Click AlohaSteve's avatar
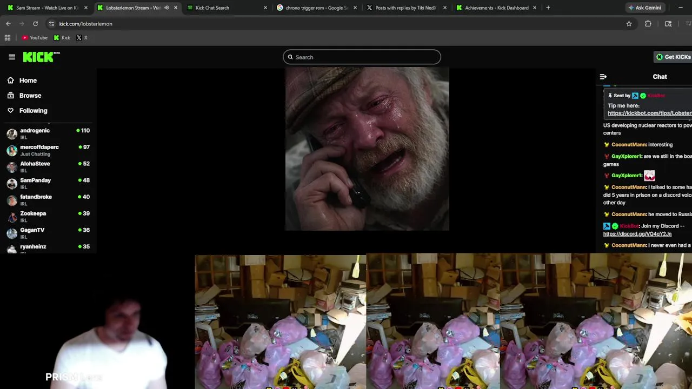The width and height of the screenshot is (692, 389). click(x=12, y=167)
